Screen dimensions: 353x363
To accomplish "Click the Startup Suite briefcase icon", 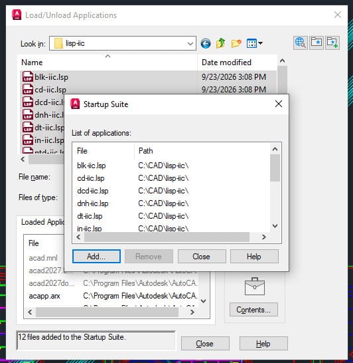I will [x=255, y=287].
